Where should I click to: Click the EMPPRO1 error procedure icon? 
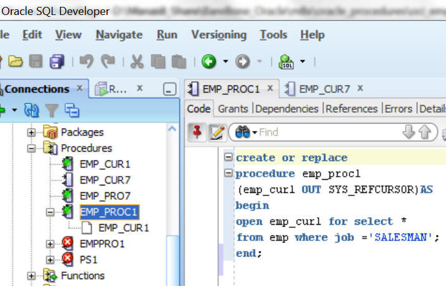click(x=68, y=244)
